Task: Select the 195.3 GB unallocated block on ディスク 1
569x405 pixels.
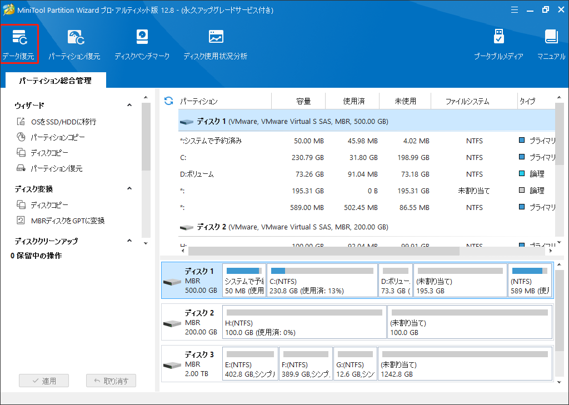Action: (460, 280)
